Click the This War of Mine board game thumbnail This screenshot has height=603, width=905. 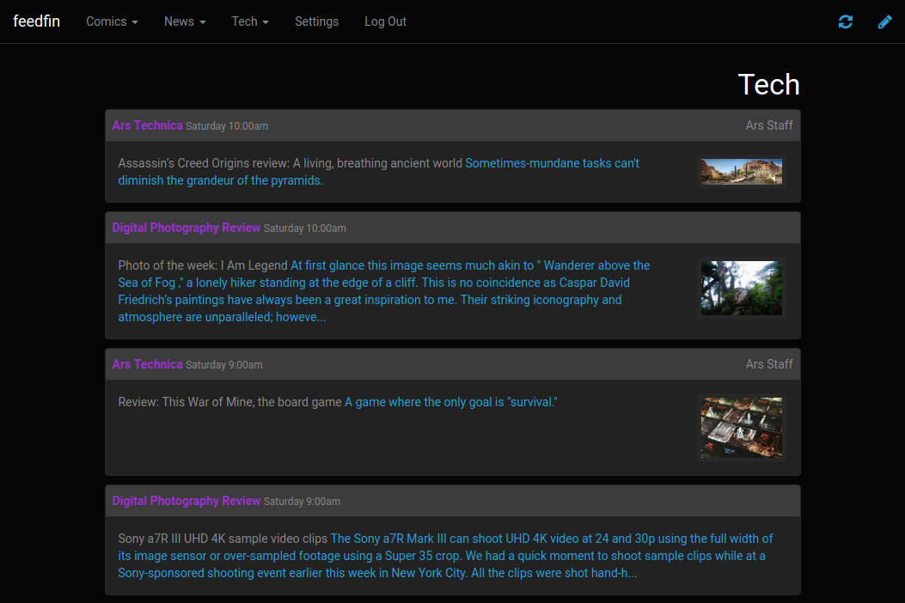tap(741, 428)
